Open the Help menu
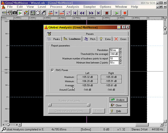Screen dimensions: 168x133 tap(134, 7)
